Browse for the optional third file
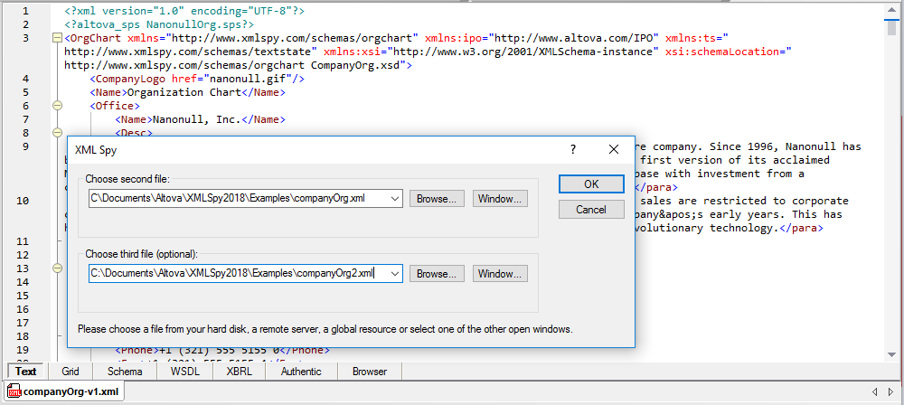The image size is (904, 405). click(438, 273)
